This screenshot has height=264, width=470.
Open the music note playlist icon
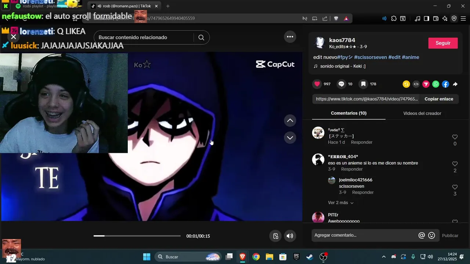click(x=417, y=18)
